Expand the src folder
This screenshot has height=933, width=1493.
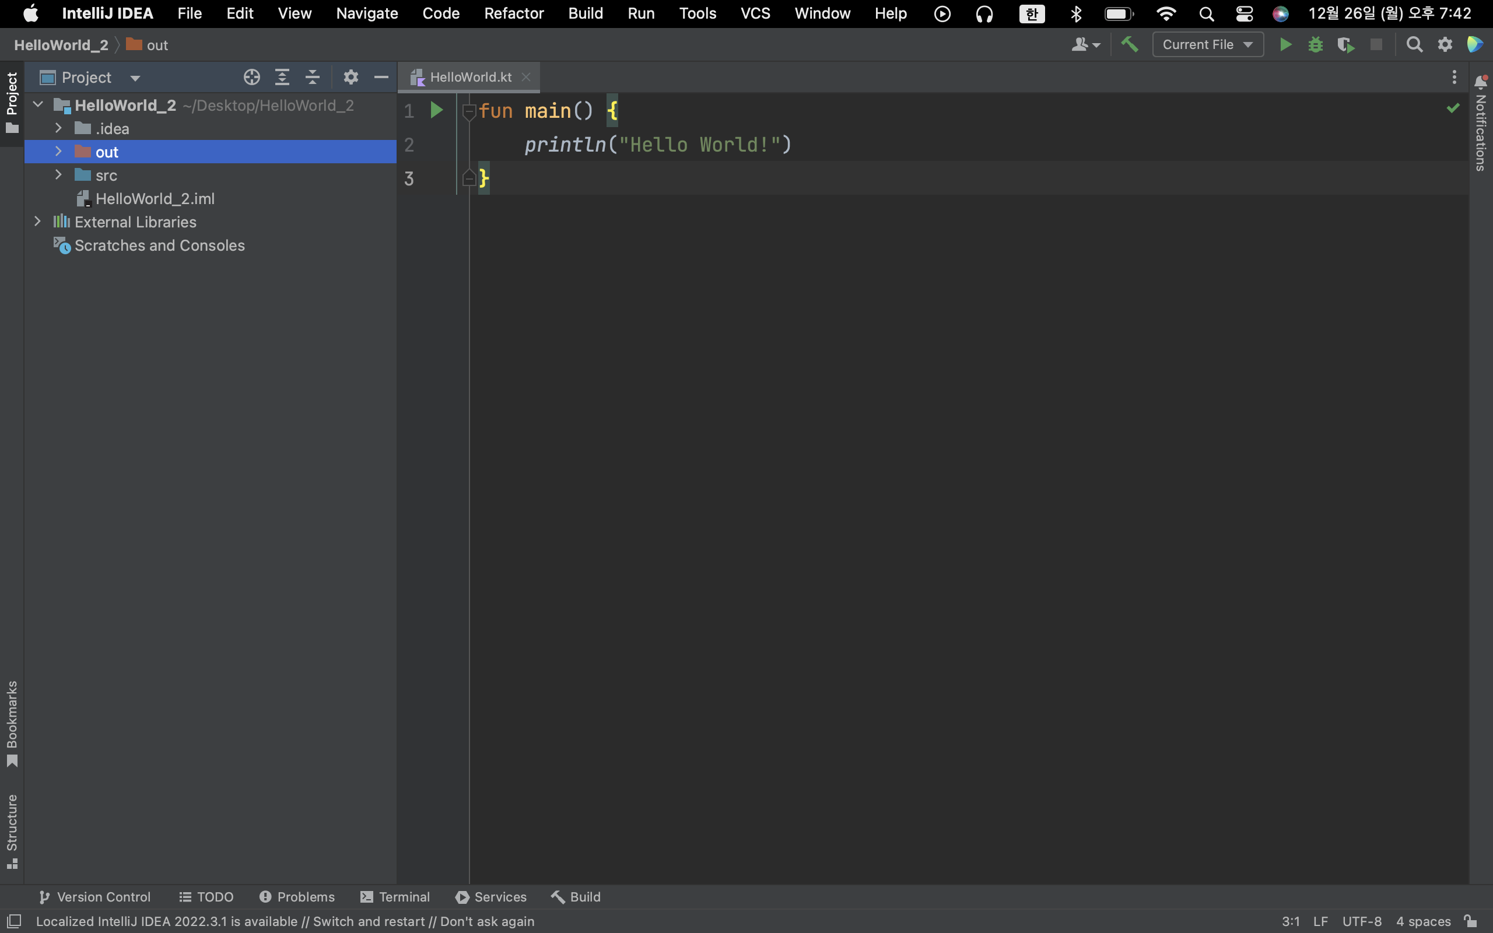pyautogui.click(x=58, y=176)
